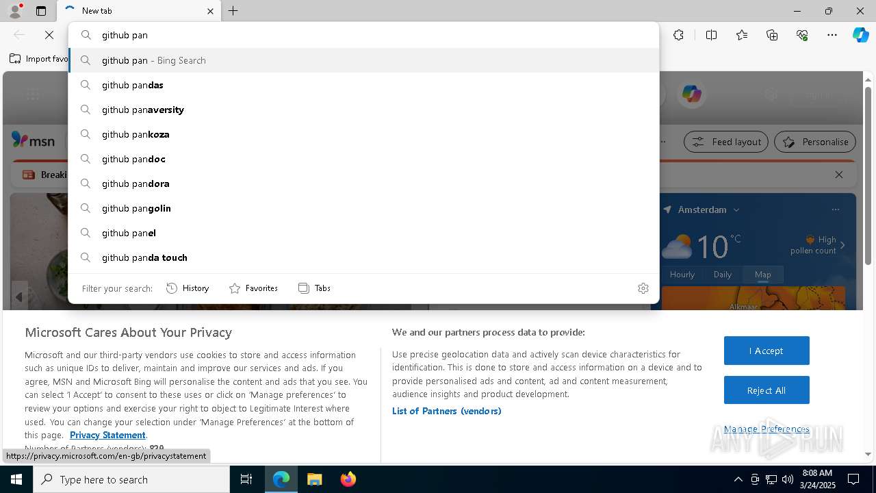Switch weather to Daily tab
The height and width of the screenshot is (493, 876).
pos(723,274)
